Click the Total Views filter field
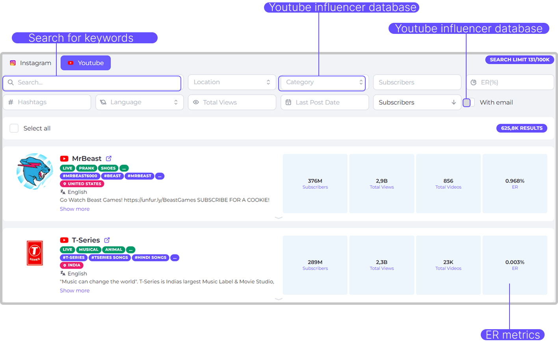 [x=232, y=102]
